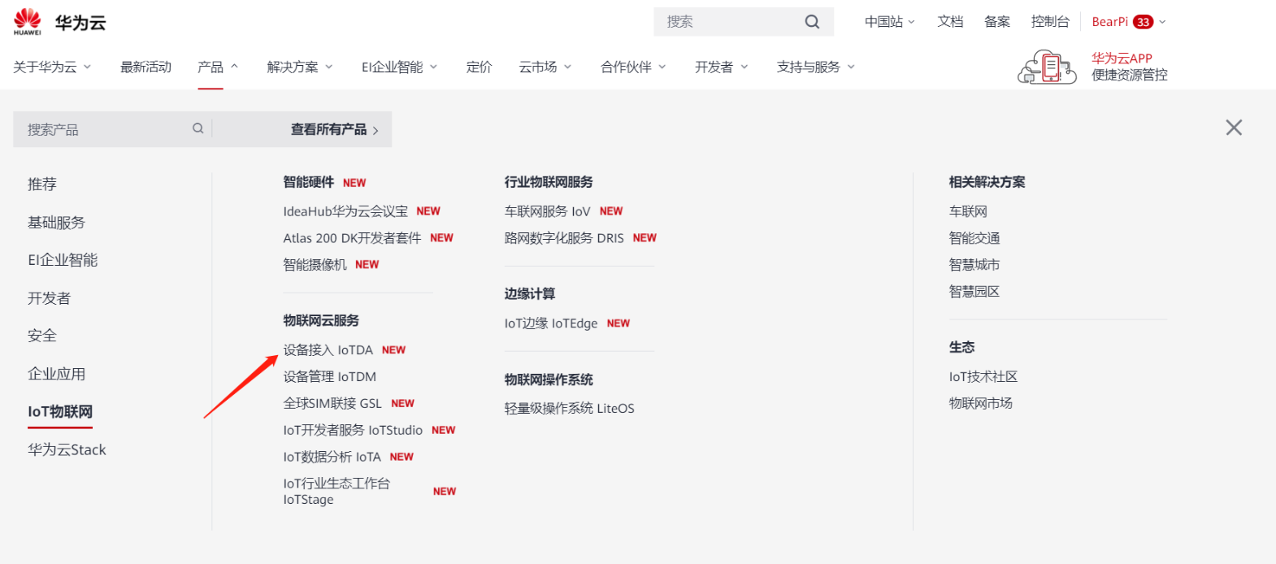The height and width of the screenshot is (564, 1276).
Task: Click the Huawei Cloud APP phone cloud icon
Action: pos(1047,67)
